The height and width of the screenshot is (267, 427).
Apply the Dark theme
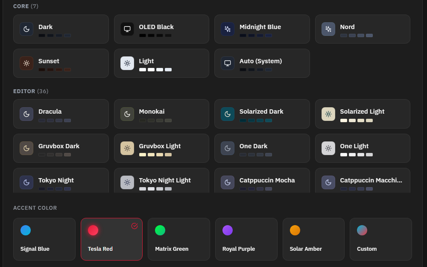pyautogui.click(x=61, y=29)
